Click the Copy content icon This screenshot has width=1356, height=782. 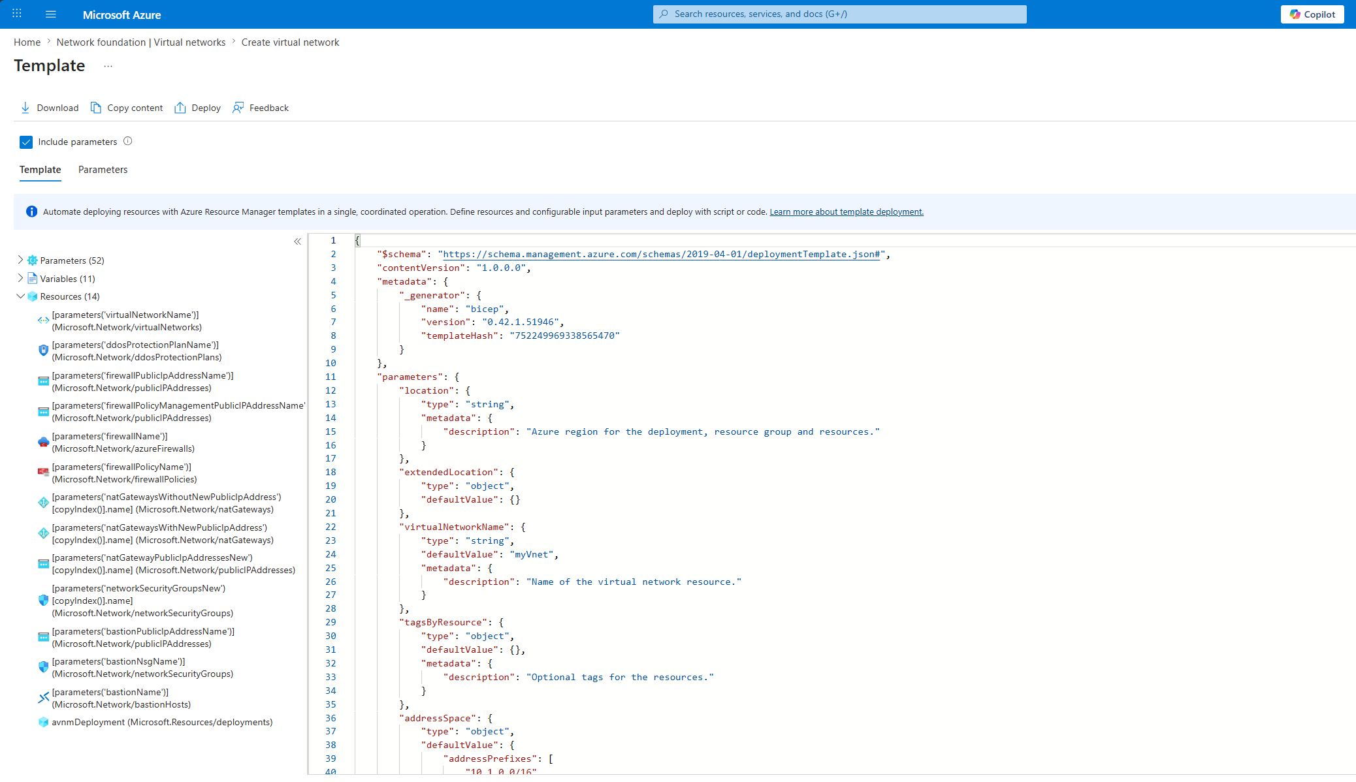point(96,108)
